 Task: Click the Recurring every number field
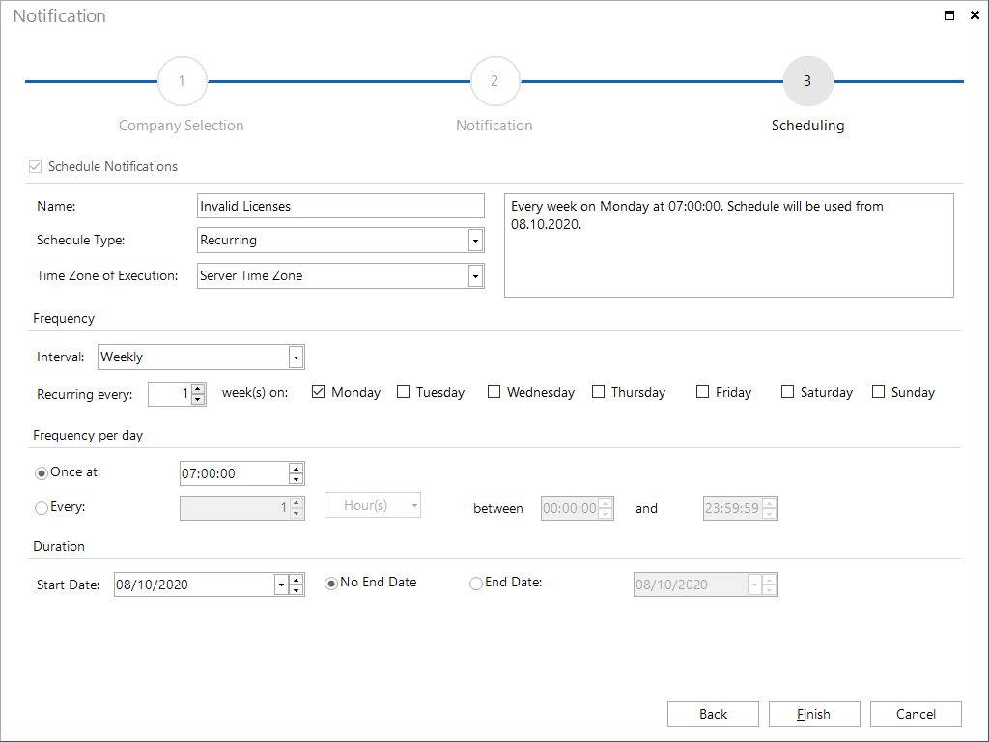click(170, 394)
